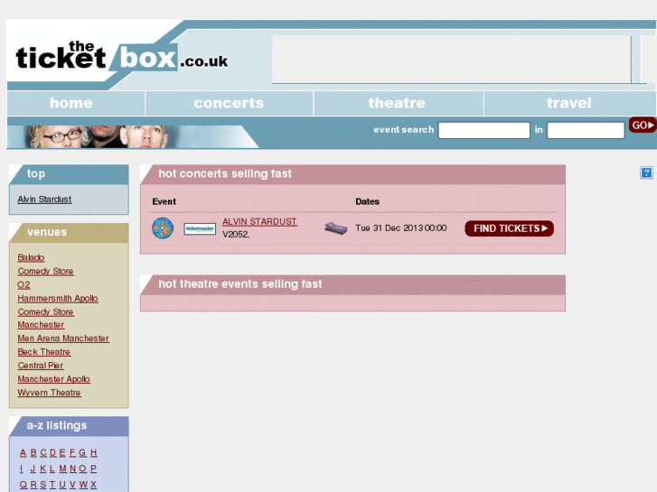Click the 'hot theatre events selling fast' heading
Screen dimensions: 657x492
240,283
